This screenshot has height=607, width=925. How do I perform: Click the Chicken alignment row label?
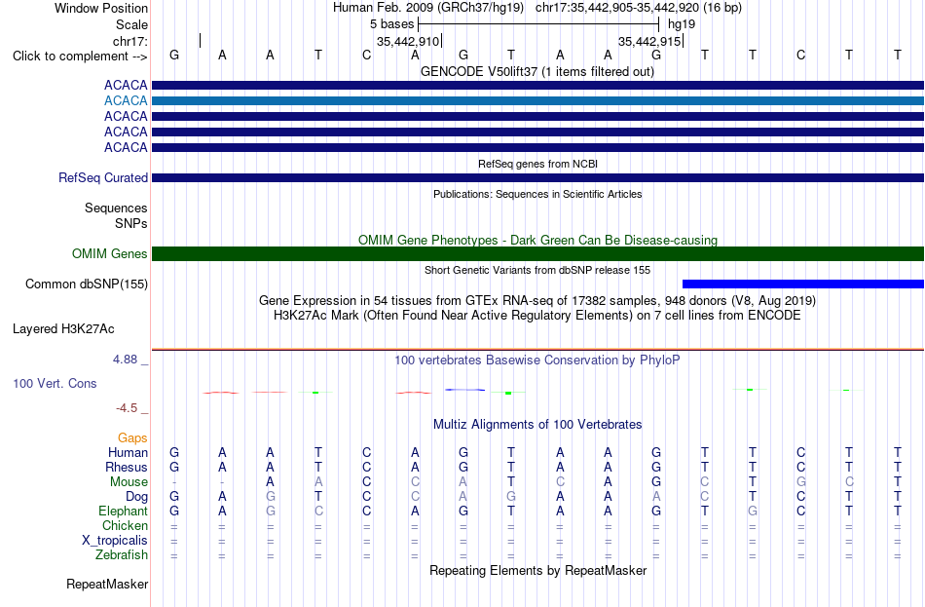[x=125, y=525]
